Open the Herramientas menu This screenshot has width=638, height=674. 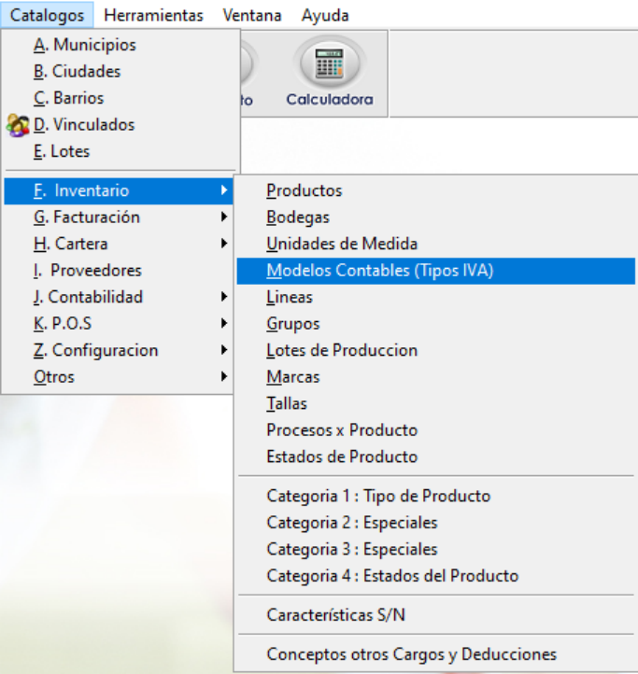(x=153, y=16)
